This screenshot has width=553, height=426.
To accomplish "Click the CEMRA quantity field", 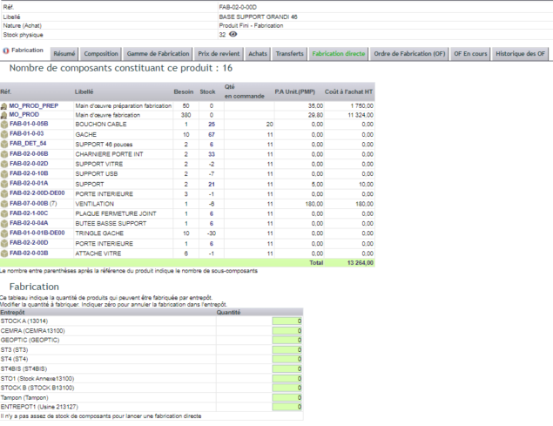I will 287,331.
